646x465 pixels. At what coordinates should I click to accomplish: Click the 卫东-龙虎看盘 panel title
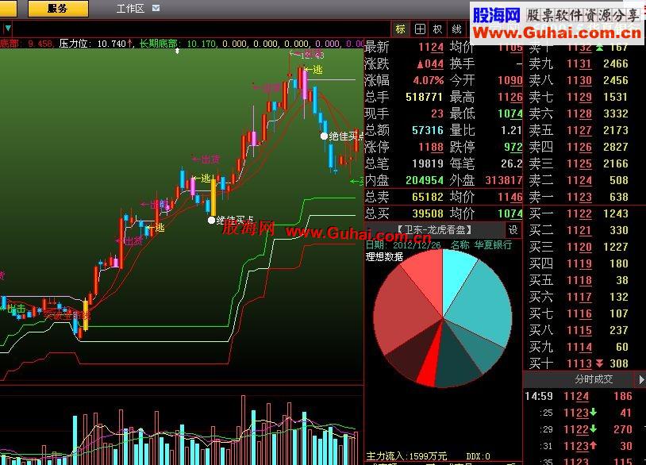coord(434,230)
